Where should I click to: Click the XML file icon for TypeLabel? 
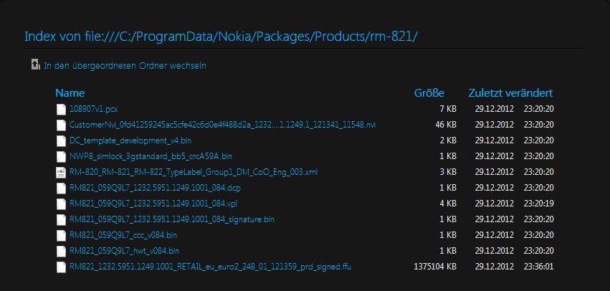(x=61, y=172)
